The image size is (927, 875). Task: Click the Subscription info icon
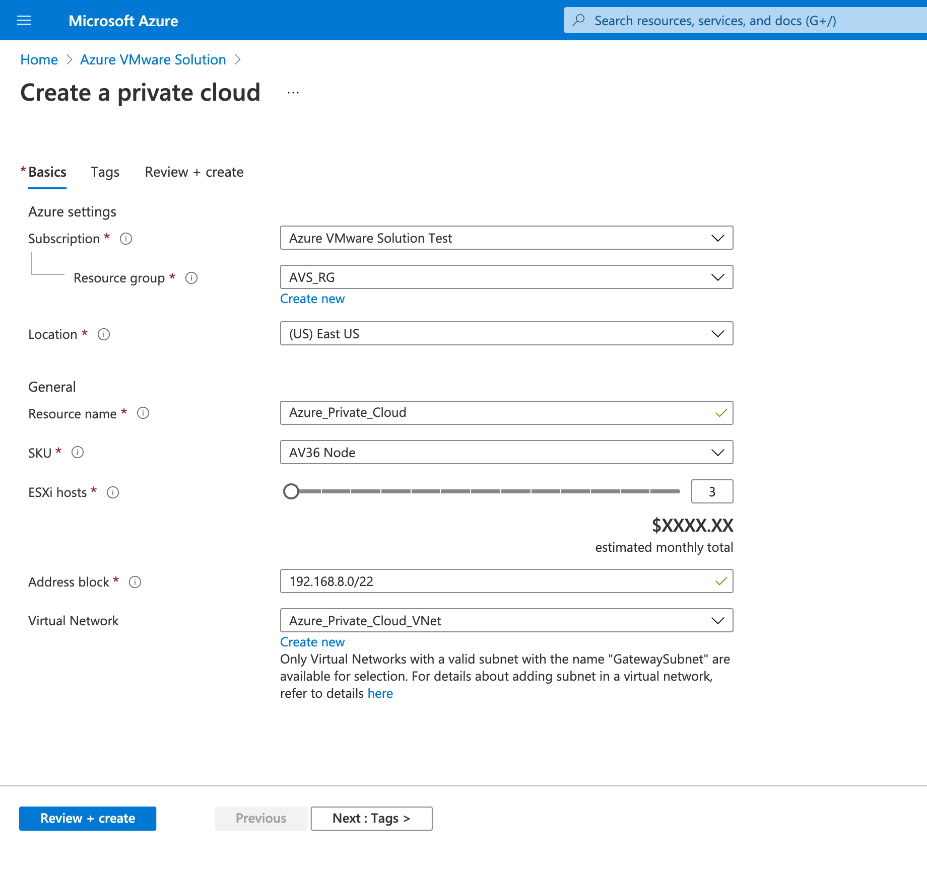tap(126, 239)
